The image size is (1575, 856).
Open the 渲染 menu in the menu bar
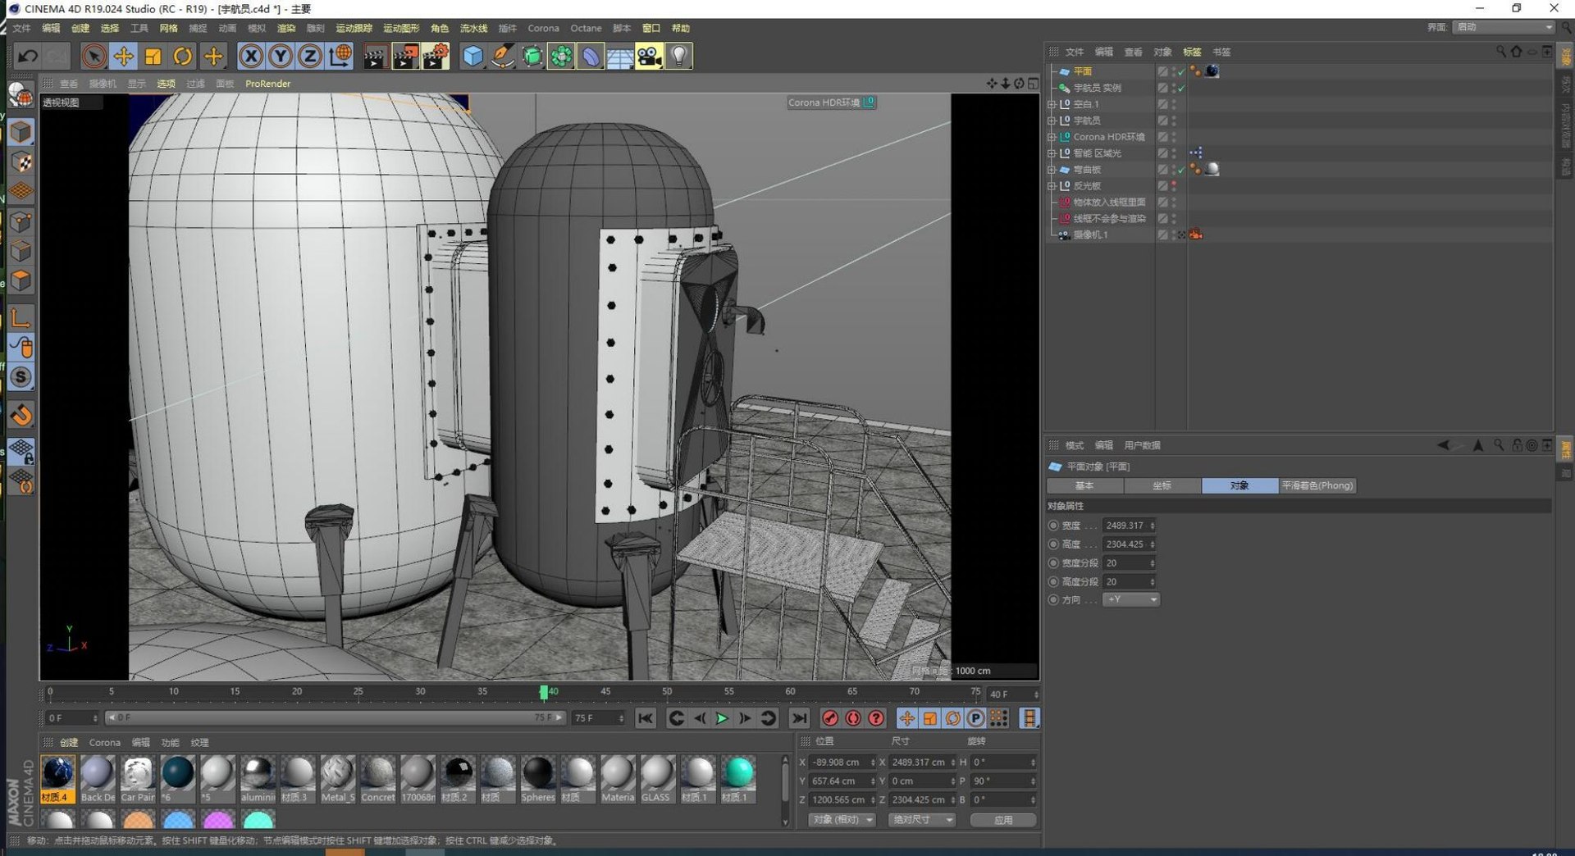286,28
